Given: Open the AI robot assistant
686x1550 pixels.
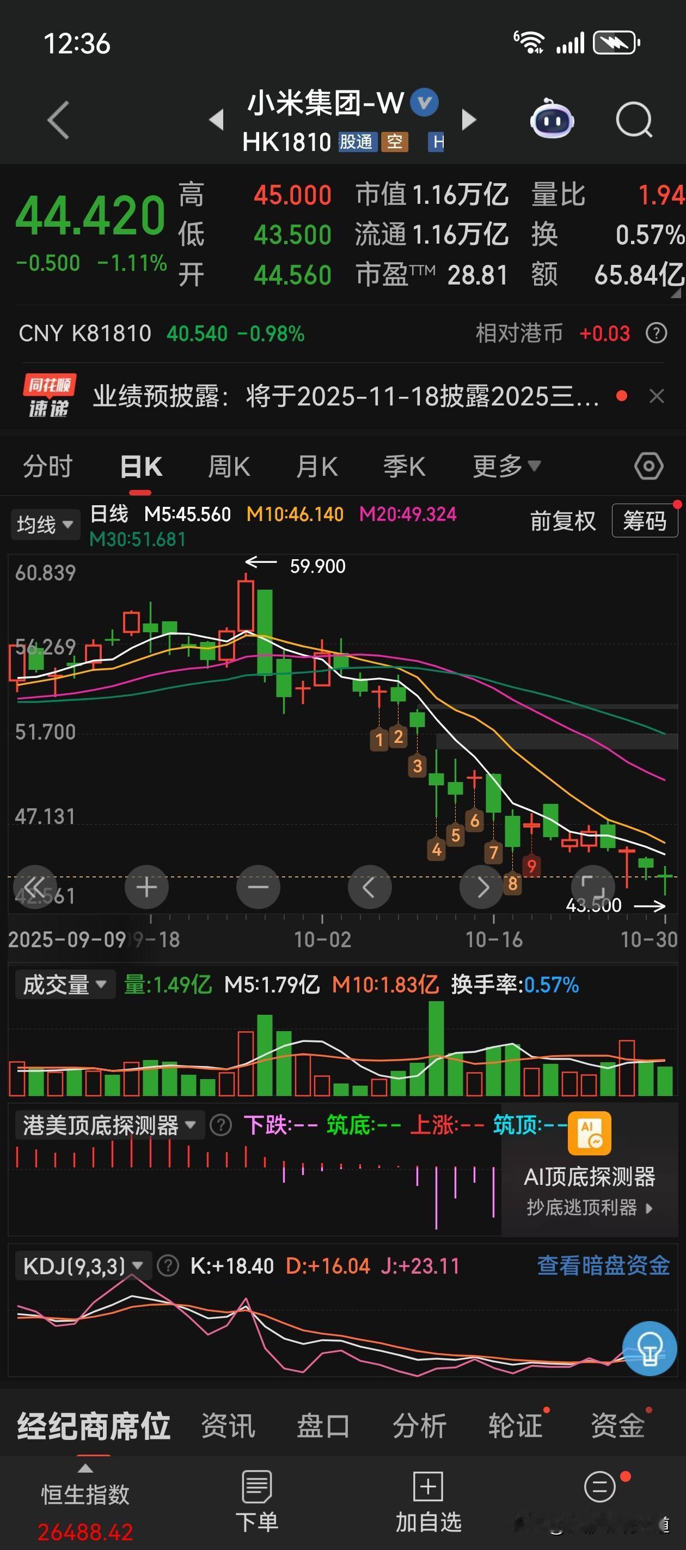Looking at the screenshot, I should click(552, 118).
